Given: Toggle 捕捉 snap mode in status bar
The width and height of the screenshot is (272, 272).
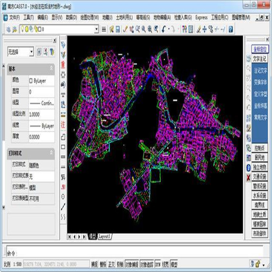Looking at the screenshot, I should (94, 264).
